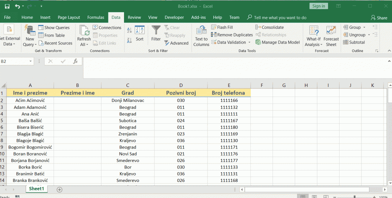Image resolution: width=392 pixels, height=198 pixels.
Task: Open the Sort dialog button
Action: click(x=140, y=33)
